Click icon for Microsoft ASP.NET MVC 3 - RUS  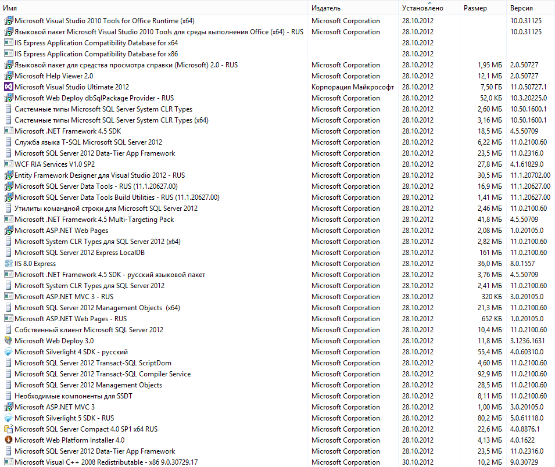tap(9, 296)
